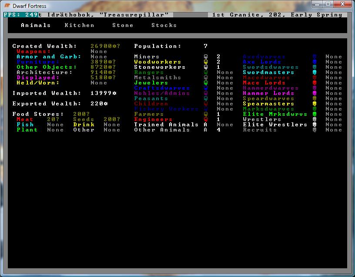Click the Axe Lords dwarf icon
Image resolution: width=355 pixels, height=277 pixels.
315,62
